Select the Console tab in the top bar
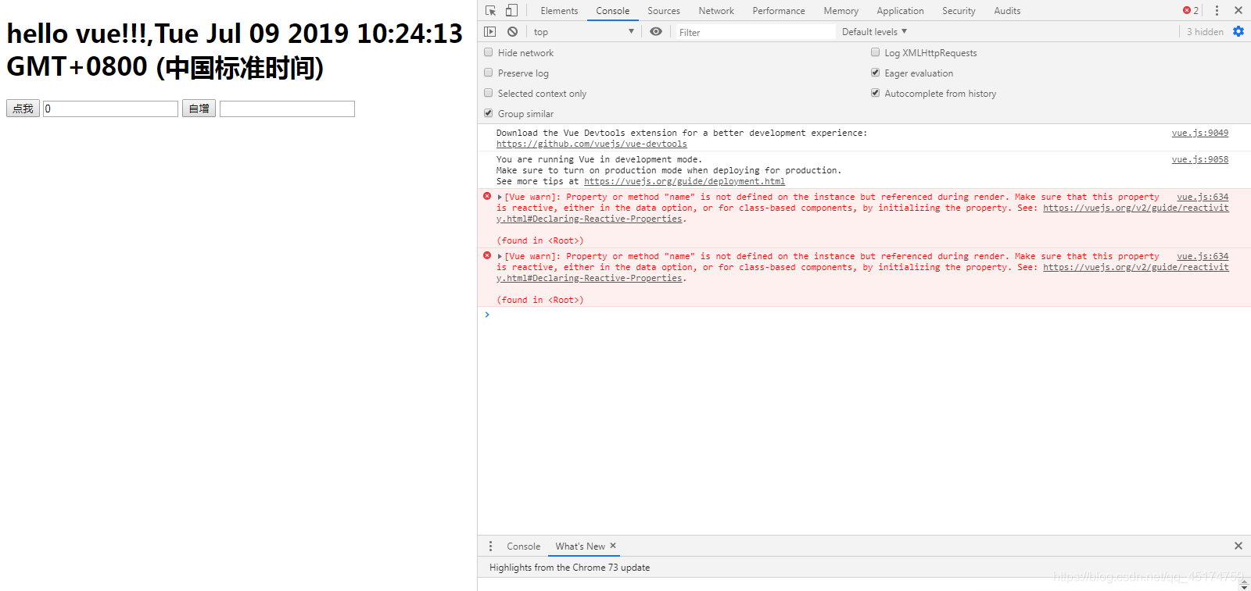The height and width of the screenshot is (591, 1251). (612, 11)
